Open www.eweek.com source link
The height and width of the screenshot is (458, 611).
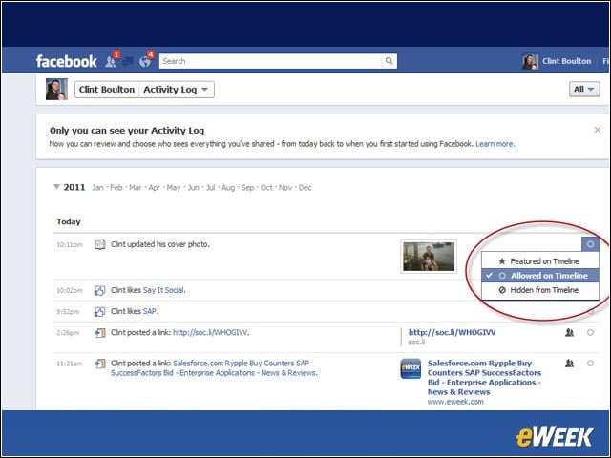pos(455,402)
